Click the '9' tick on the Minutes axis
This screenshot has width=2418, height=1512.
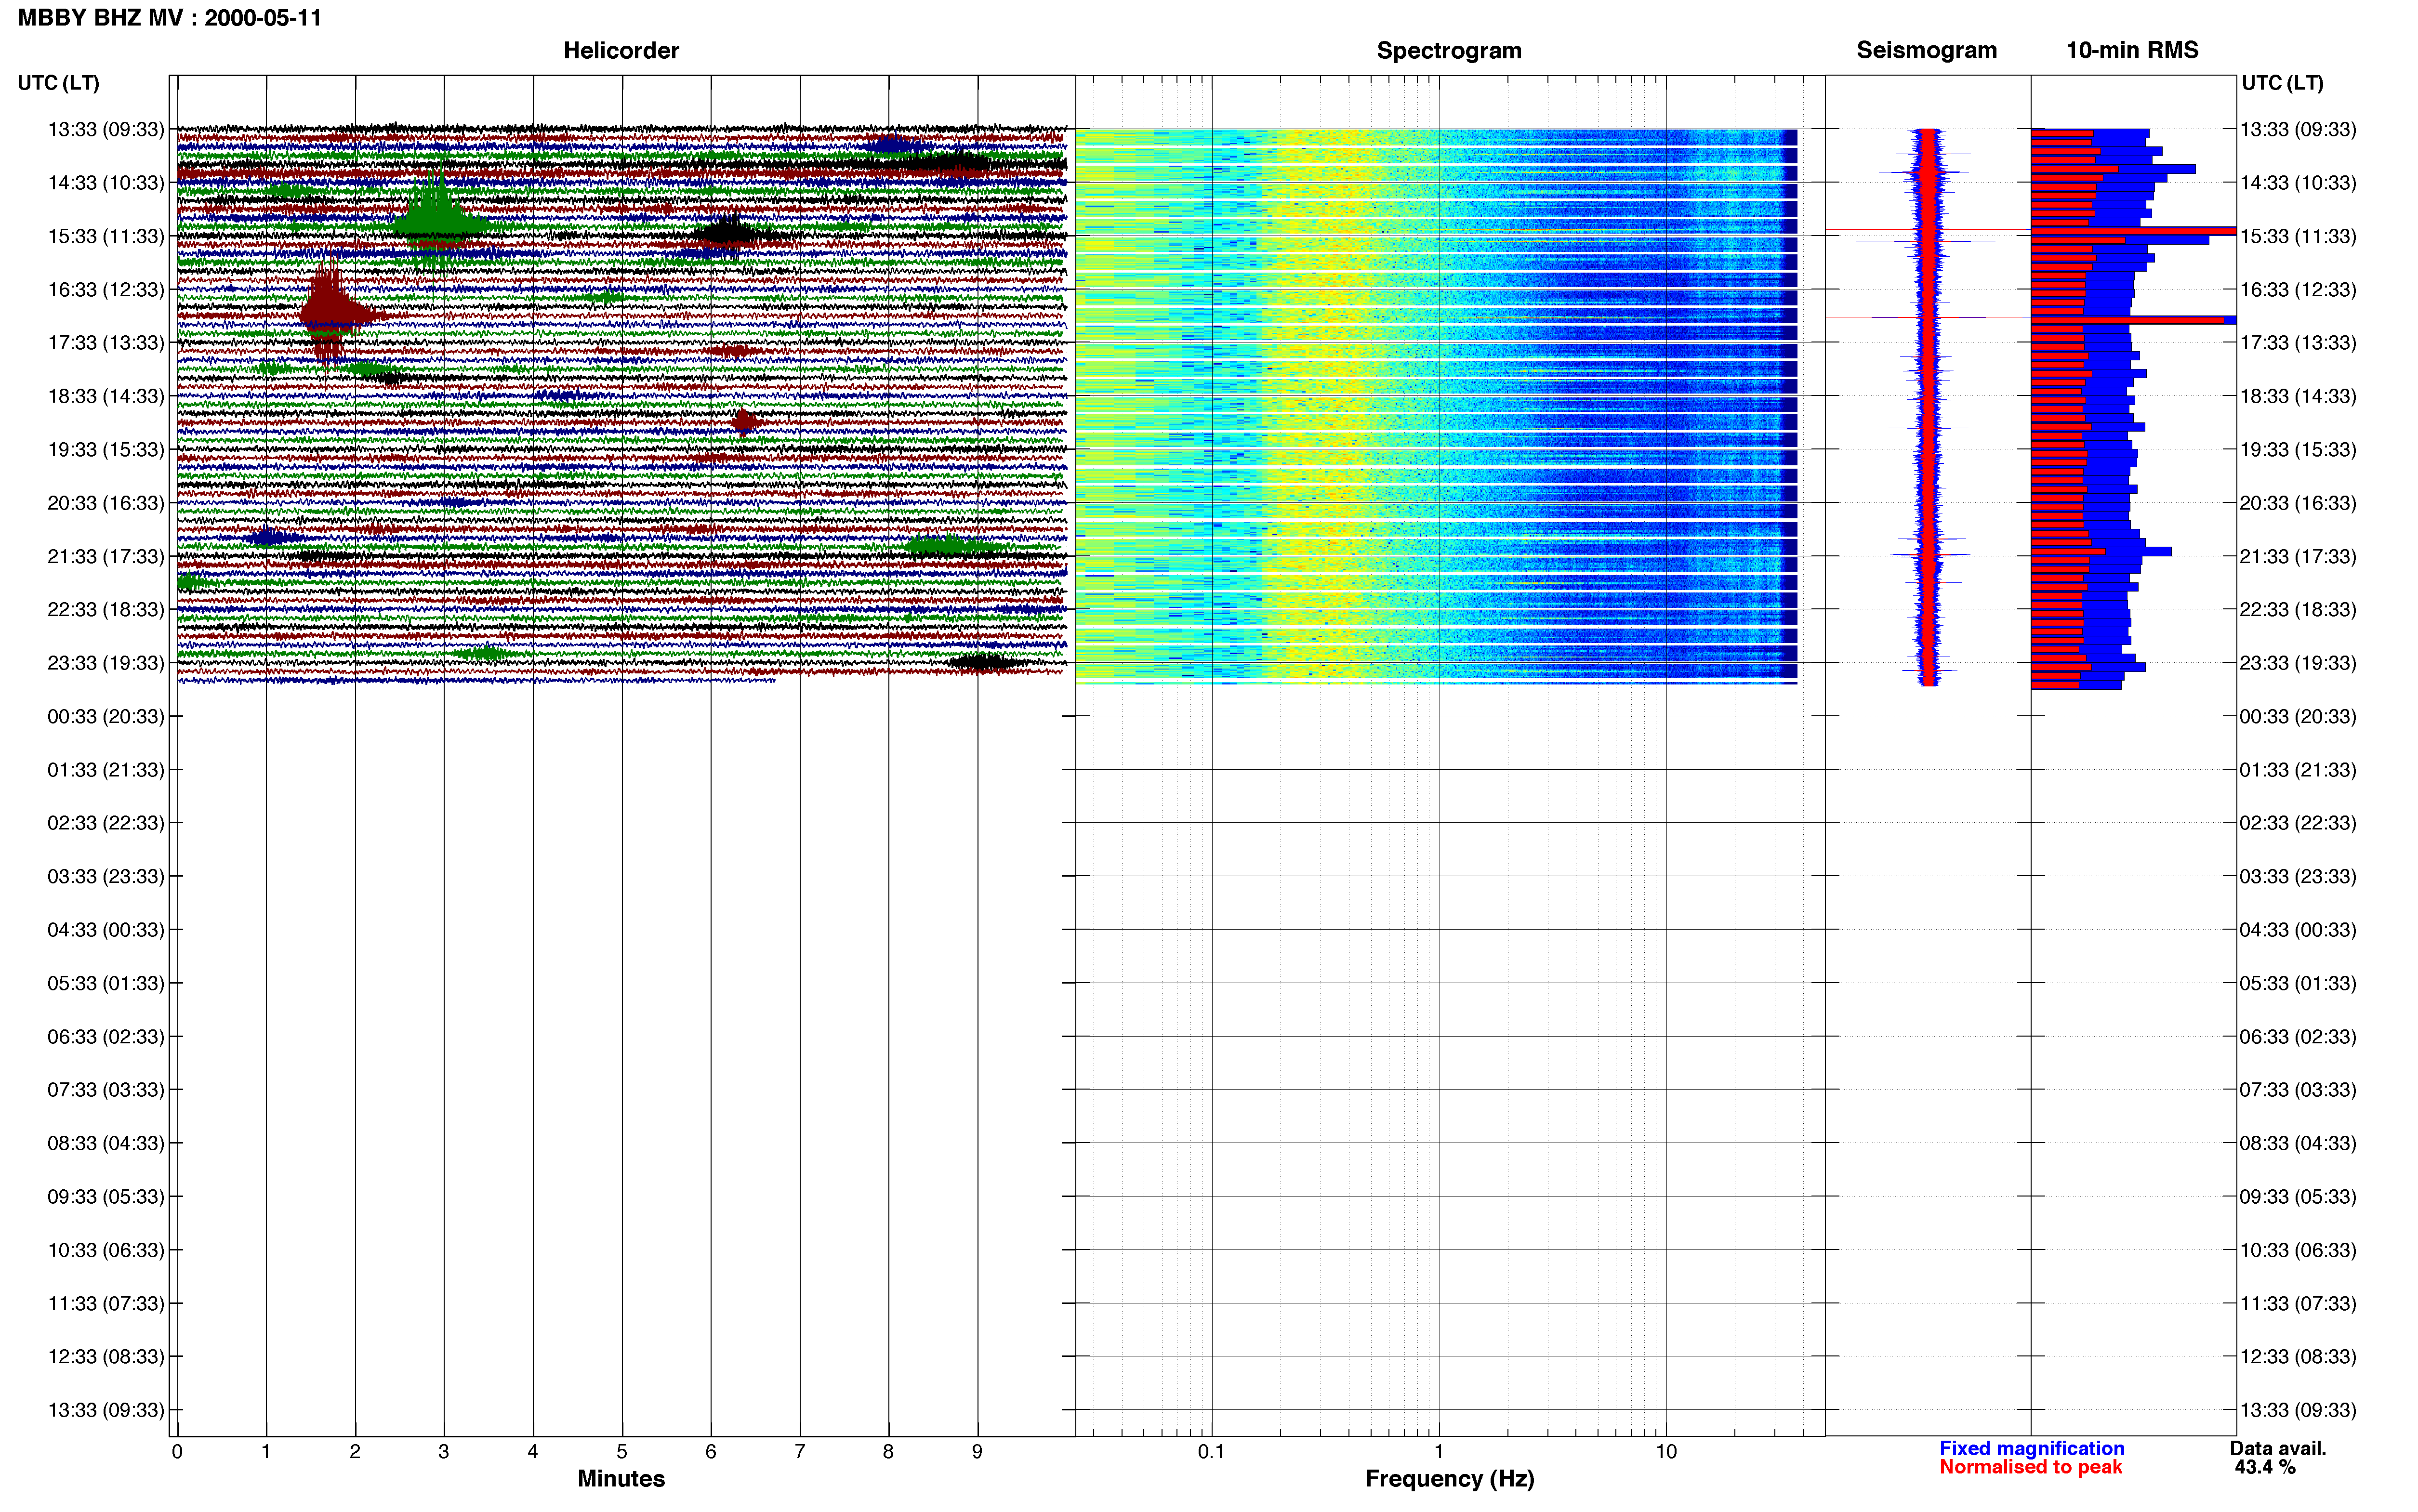tap(977, 1451)
